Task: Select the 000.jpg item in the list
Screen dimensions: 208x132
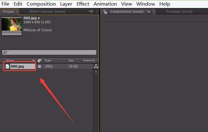Action: [20, 66]
